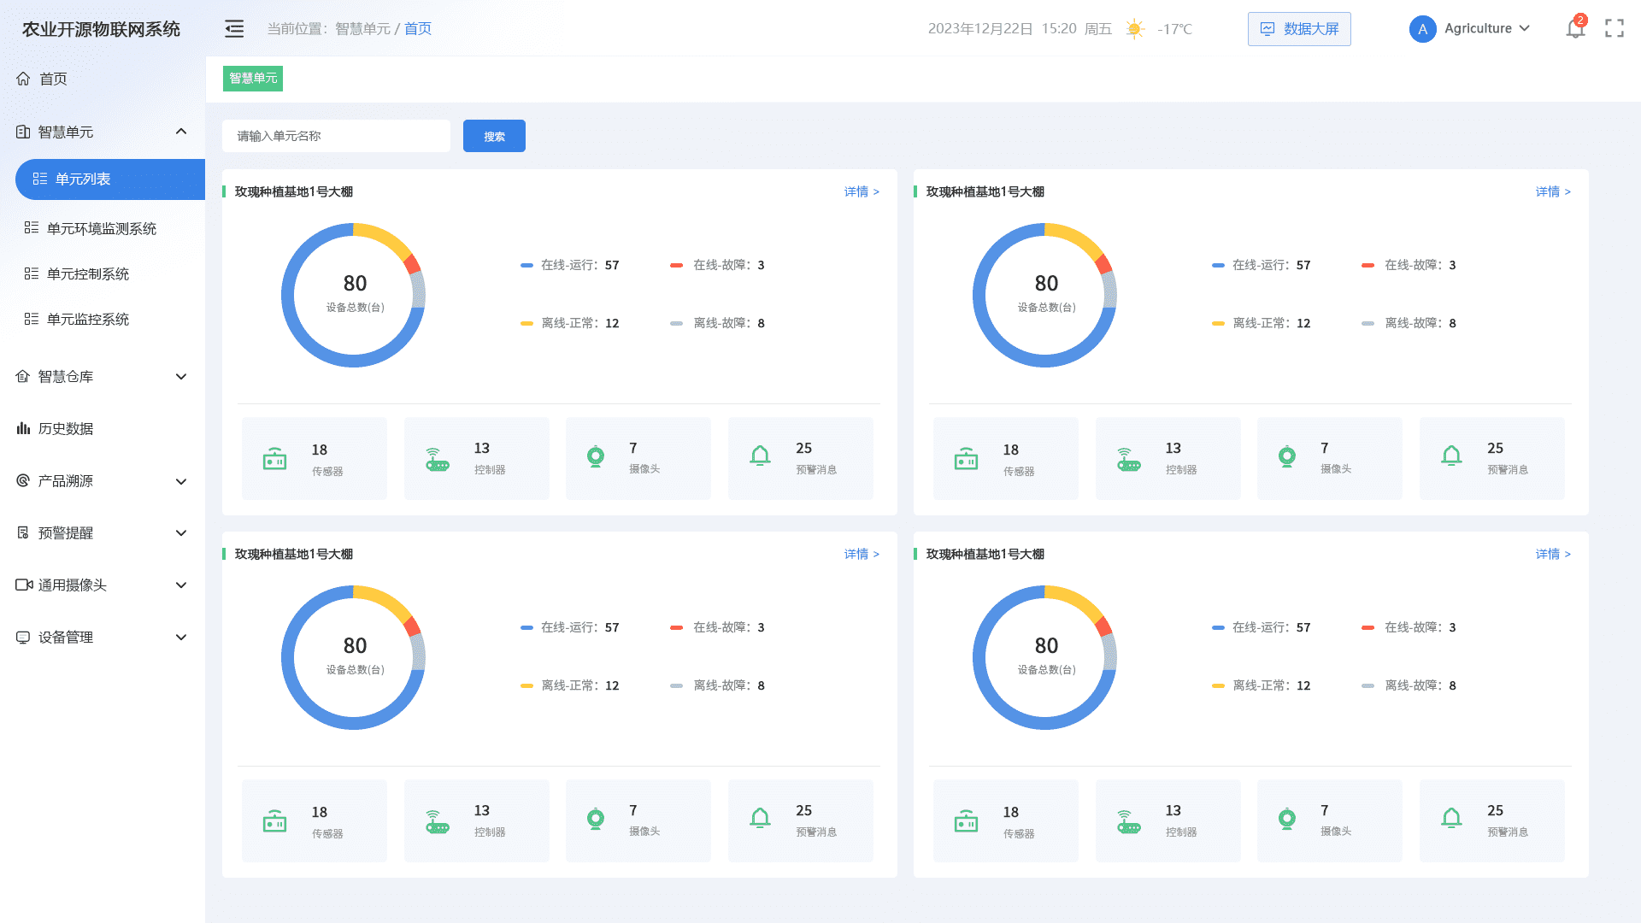Switch to the 智慧单元 page tab
This screenshot has height=923, width=1641.
(x=253, y=78)
